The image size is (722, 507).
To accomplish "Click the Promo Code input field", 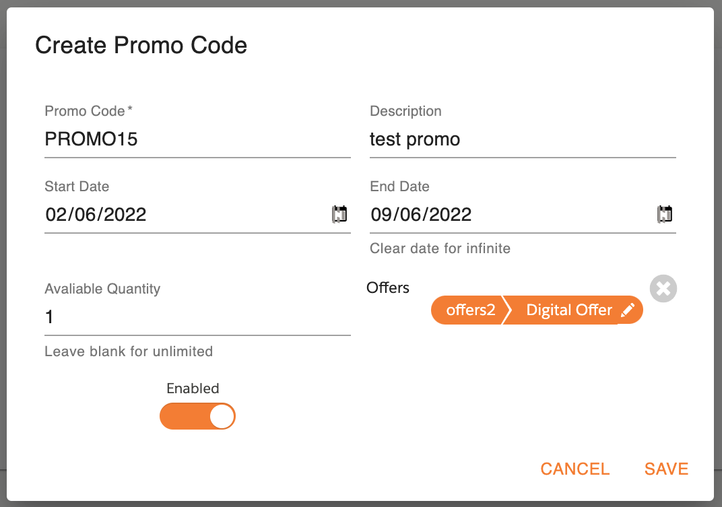I will click(x=197, y=140).
